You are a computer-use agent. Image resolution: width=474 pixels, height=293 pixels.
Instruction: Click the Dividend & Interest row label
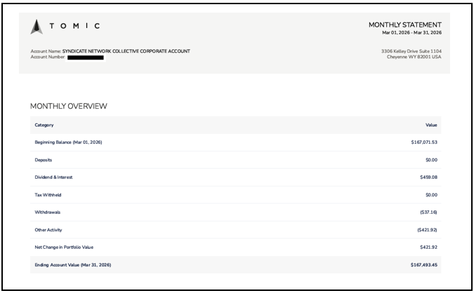(53, 177)
